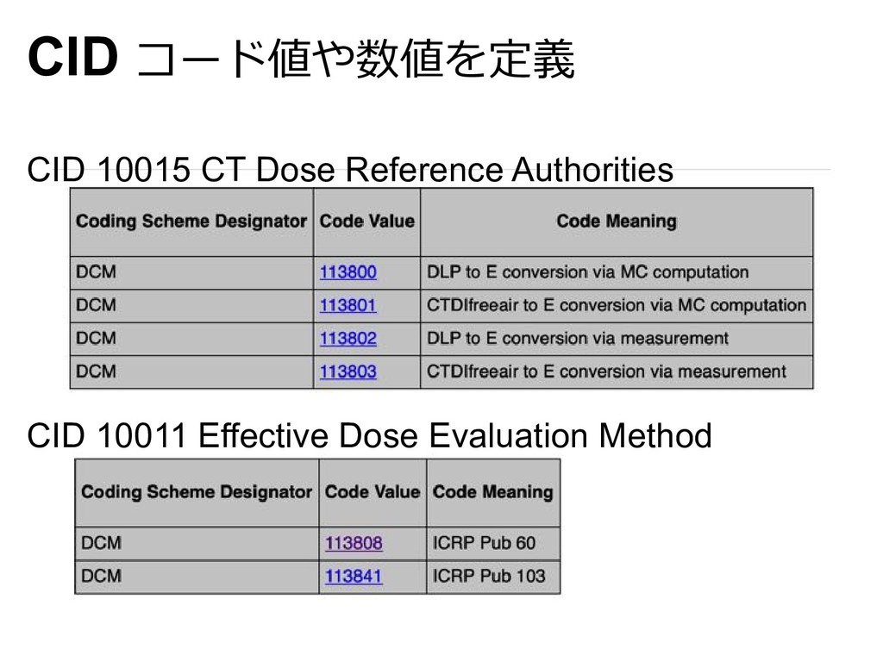
Task: Click the DCM cell in the 113801 row
Action: coord(191,306)
